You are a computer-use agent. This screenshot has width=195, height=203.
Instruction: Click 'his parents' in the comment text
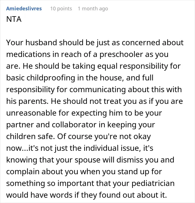point(27,101)
